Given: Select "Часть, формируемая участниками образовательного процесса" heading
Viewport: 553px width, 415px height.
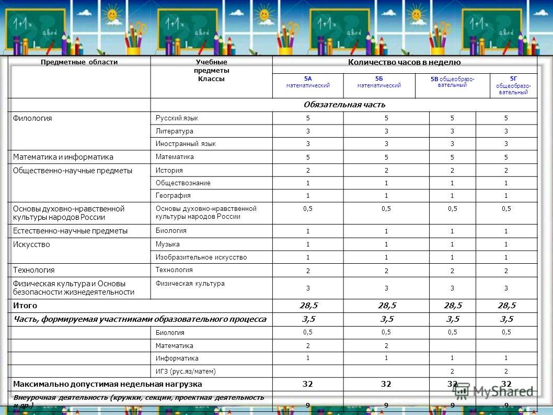Looking at the screenshot, I should (140, 319).
